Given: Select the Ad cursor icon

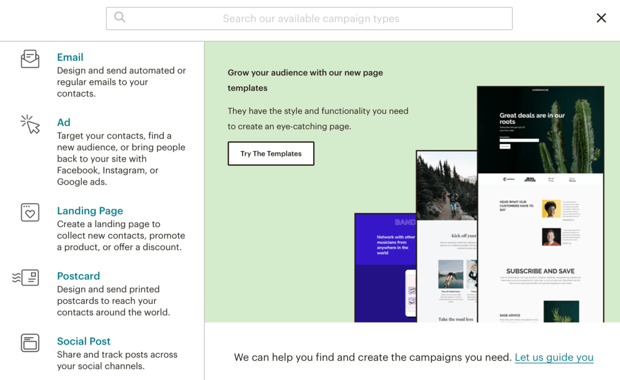Looking at the screenshot, I should click(30, 123).
